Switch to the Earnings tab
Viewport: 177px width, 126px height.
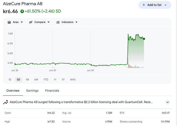click(x=32, y=91)
